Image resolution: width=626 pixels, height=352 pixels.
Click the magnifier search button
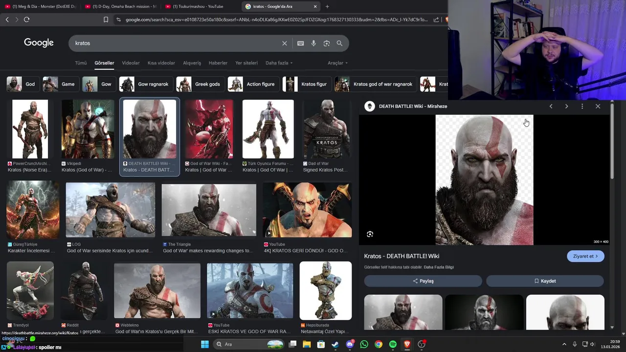pos(339,43)
